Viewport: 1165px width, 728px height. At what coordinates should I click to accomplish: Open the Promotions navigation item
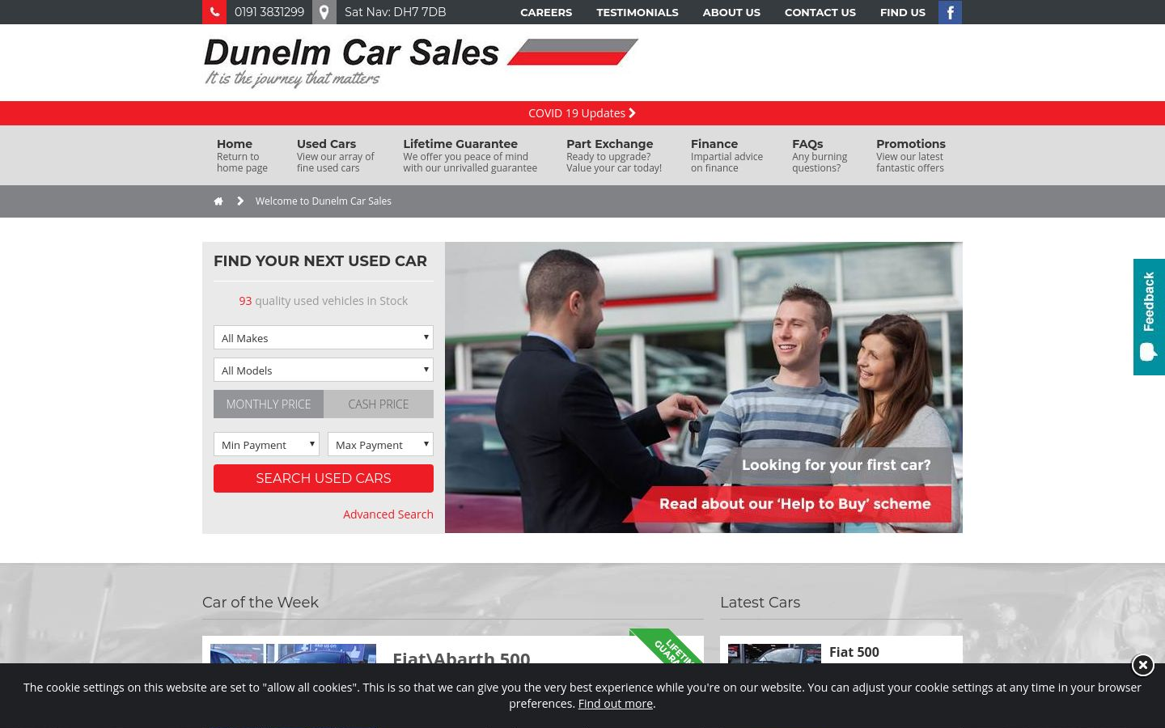[x=911, y=155]
